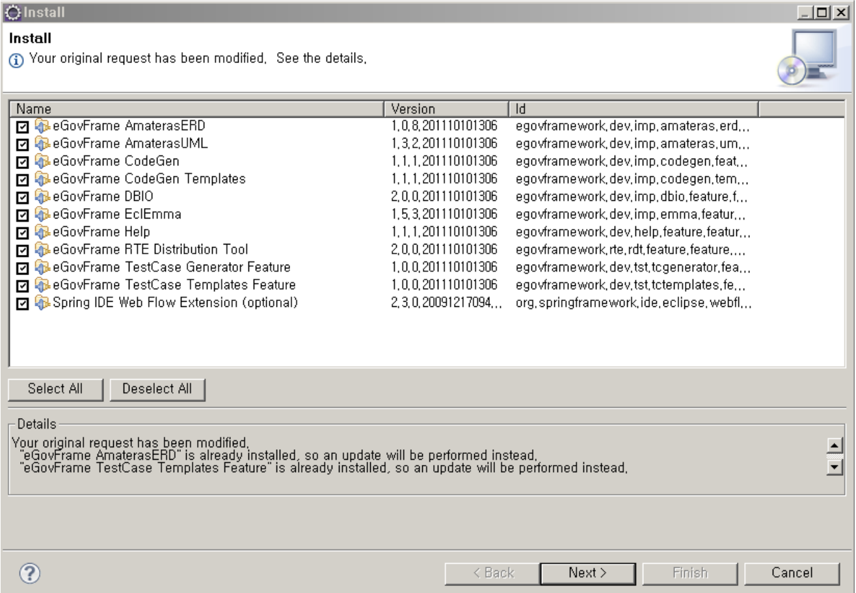Uncheck Spring IDE Web Flow Extension checkbox
The image size is (856, 593).
point(21,303)
